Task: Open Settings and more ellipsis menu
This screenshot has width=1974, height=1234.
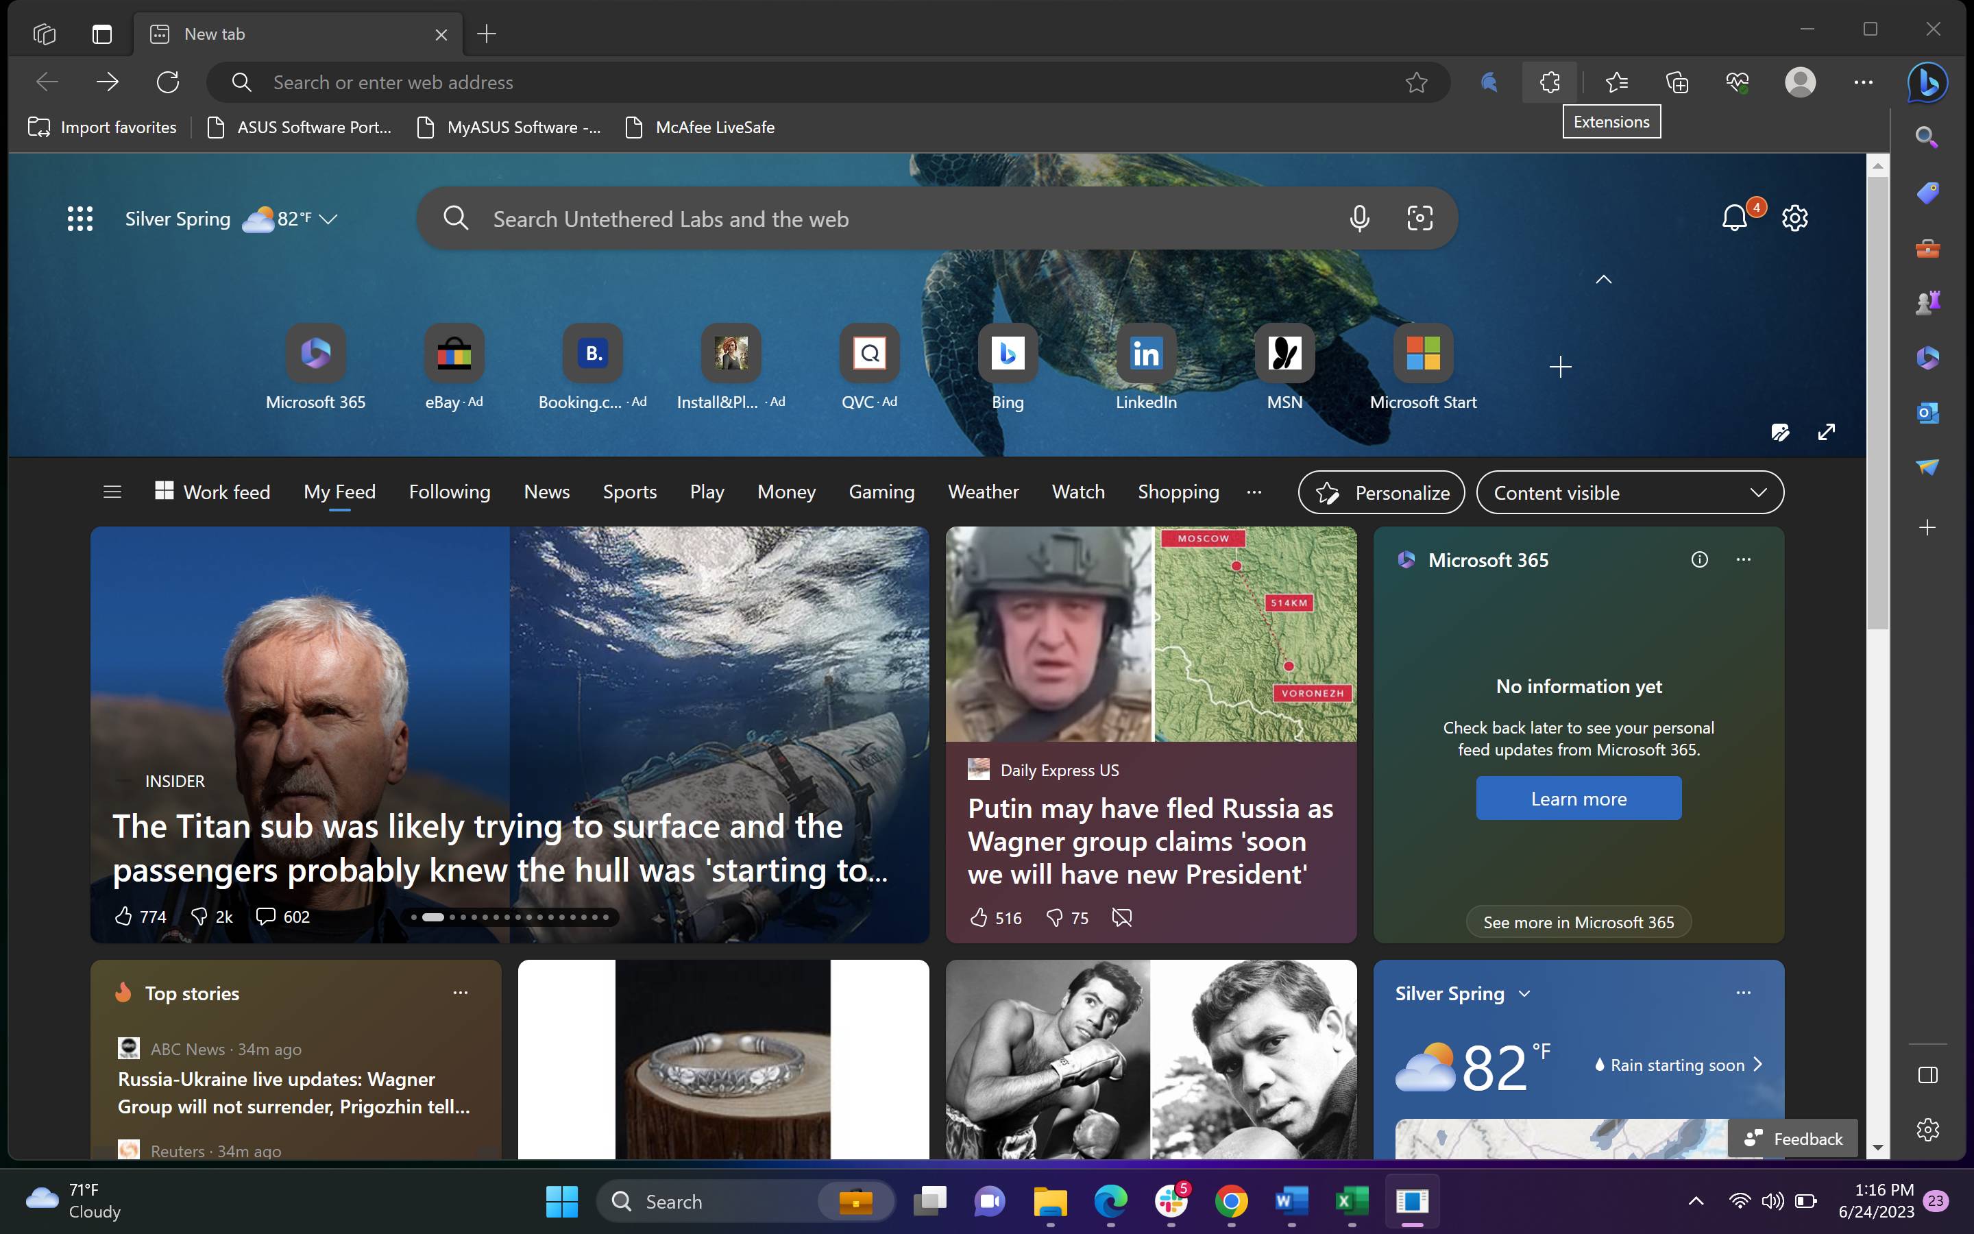Action: click(1863, 82)
